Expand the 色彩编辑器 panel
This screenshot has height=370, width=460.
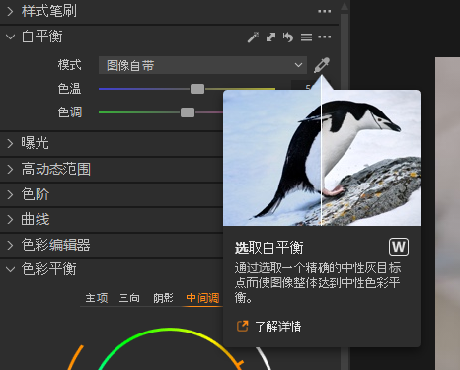(x=10, y=245)
